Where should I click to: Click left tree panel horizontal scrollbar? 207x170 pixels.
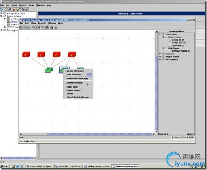click(x=18, y=158)
